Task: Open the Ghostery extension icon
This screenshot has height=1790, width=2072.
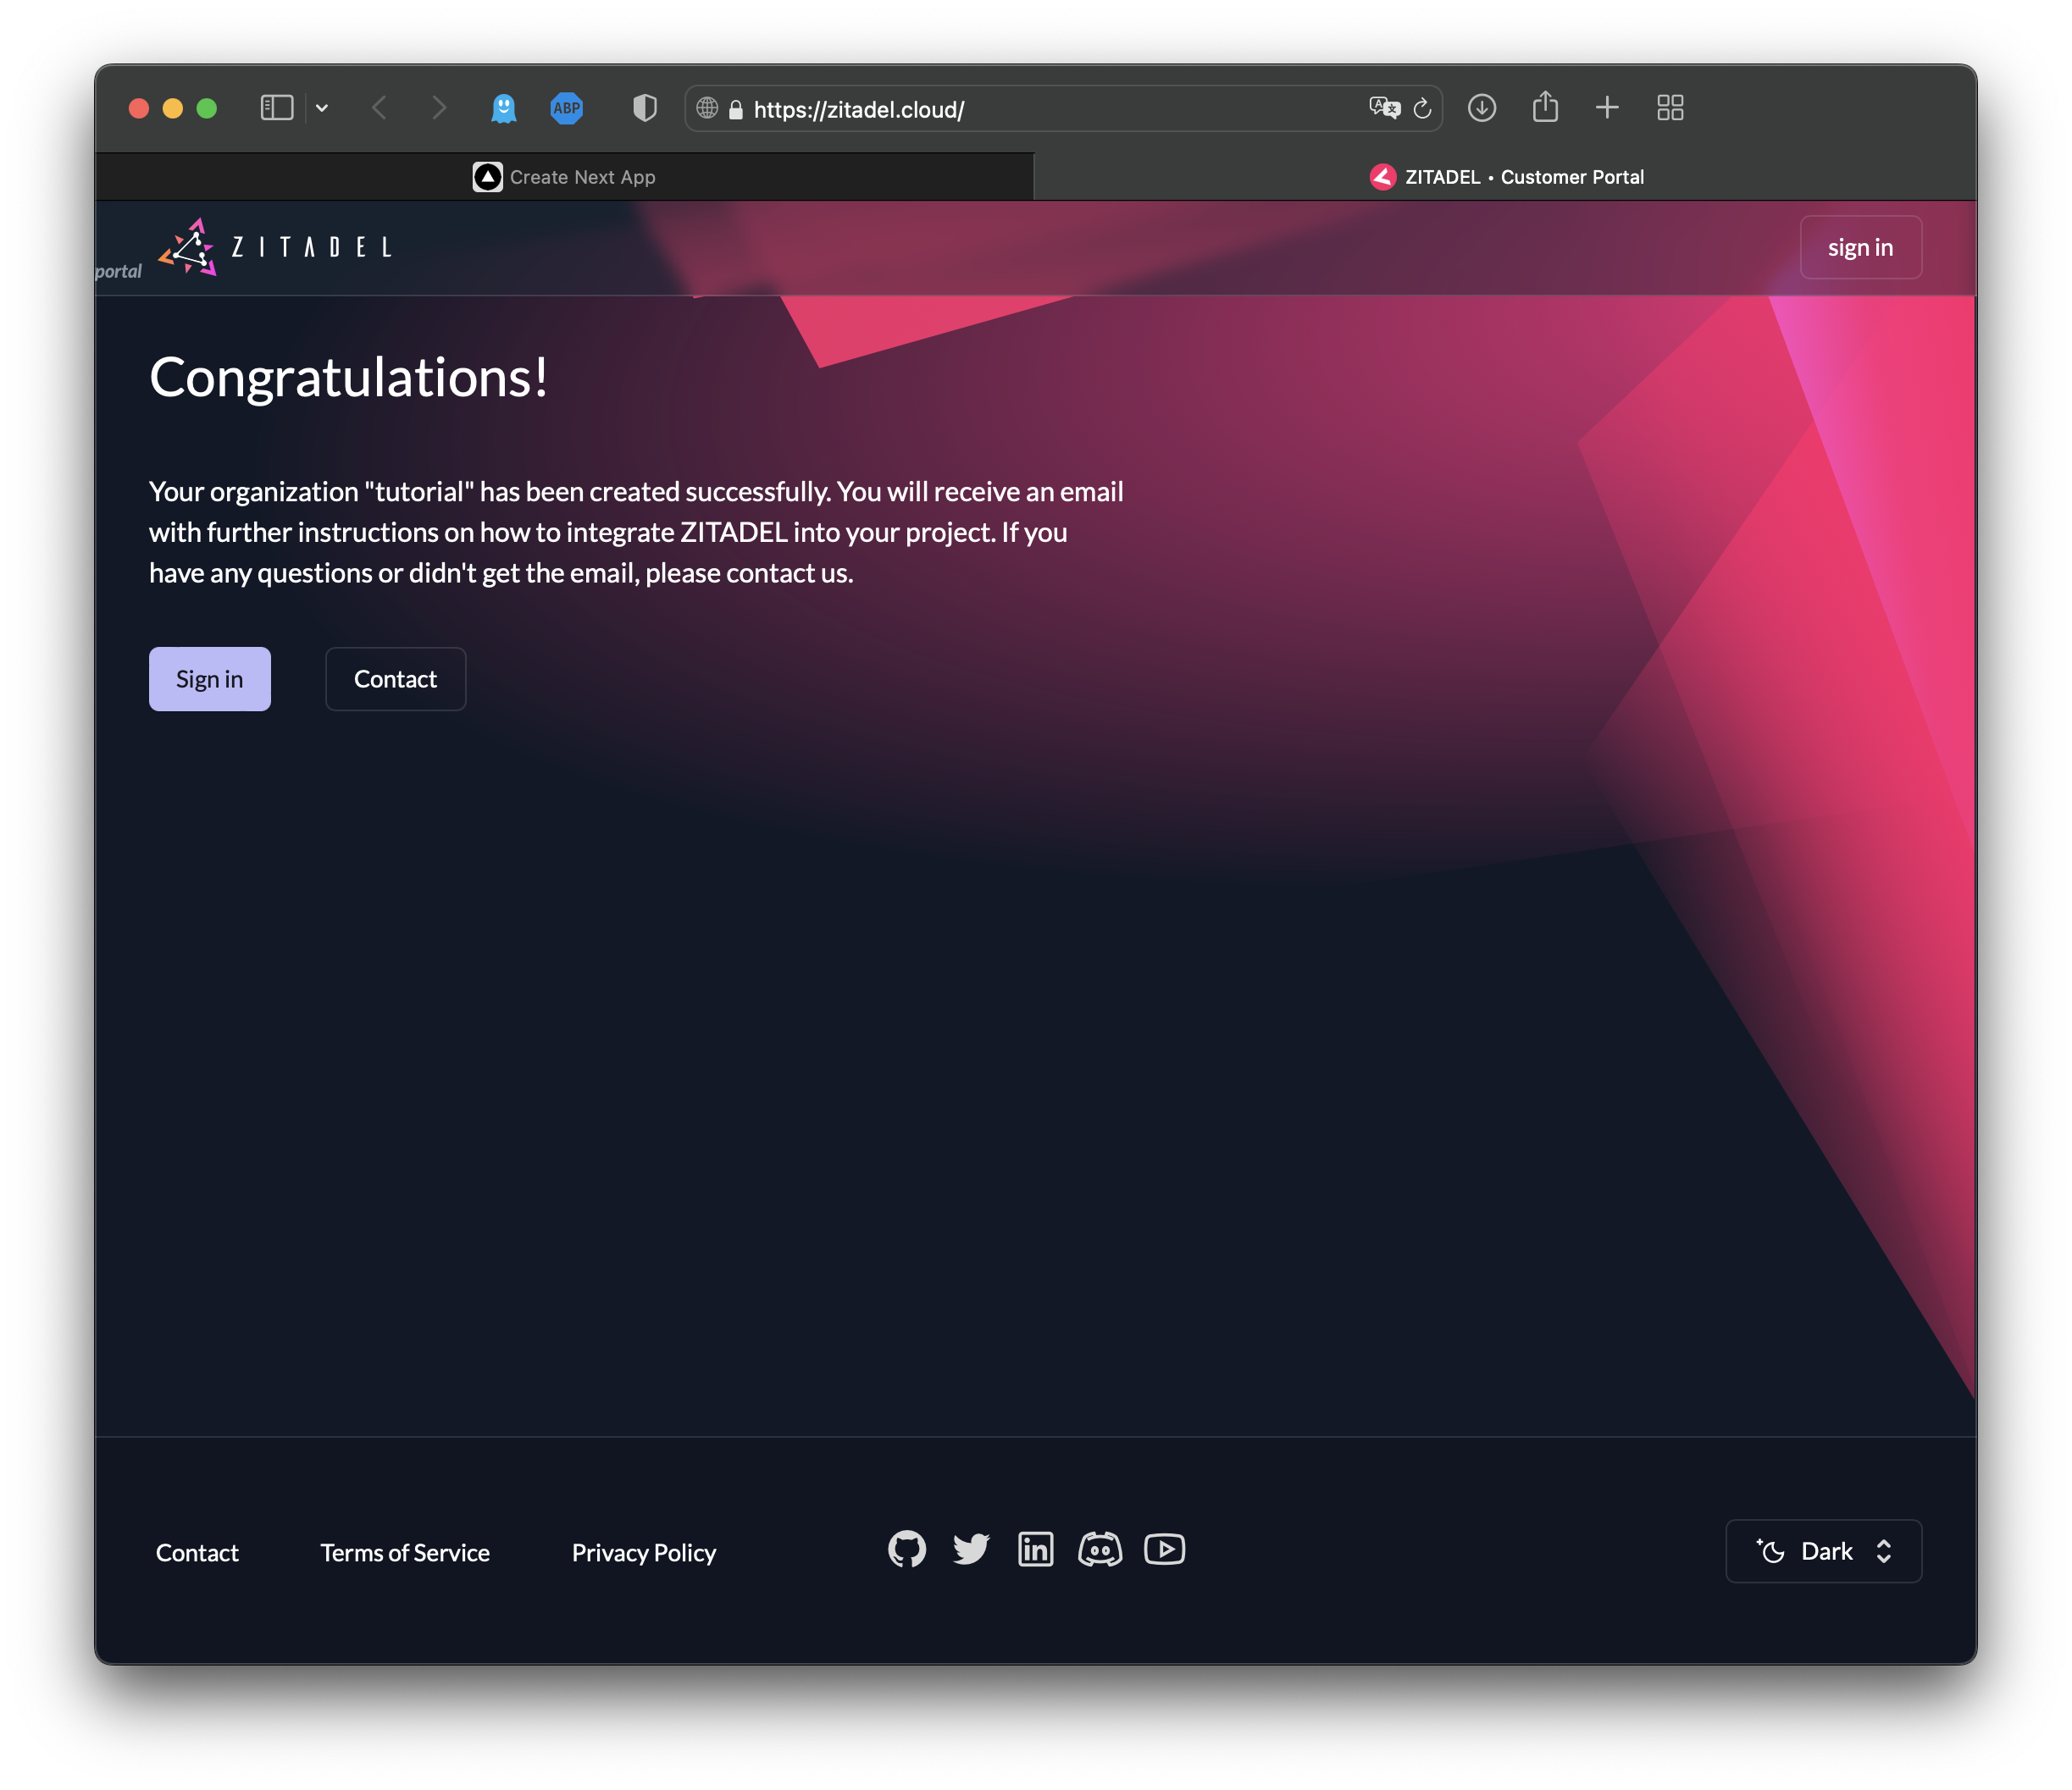Action: 504,108
